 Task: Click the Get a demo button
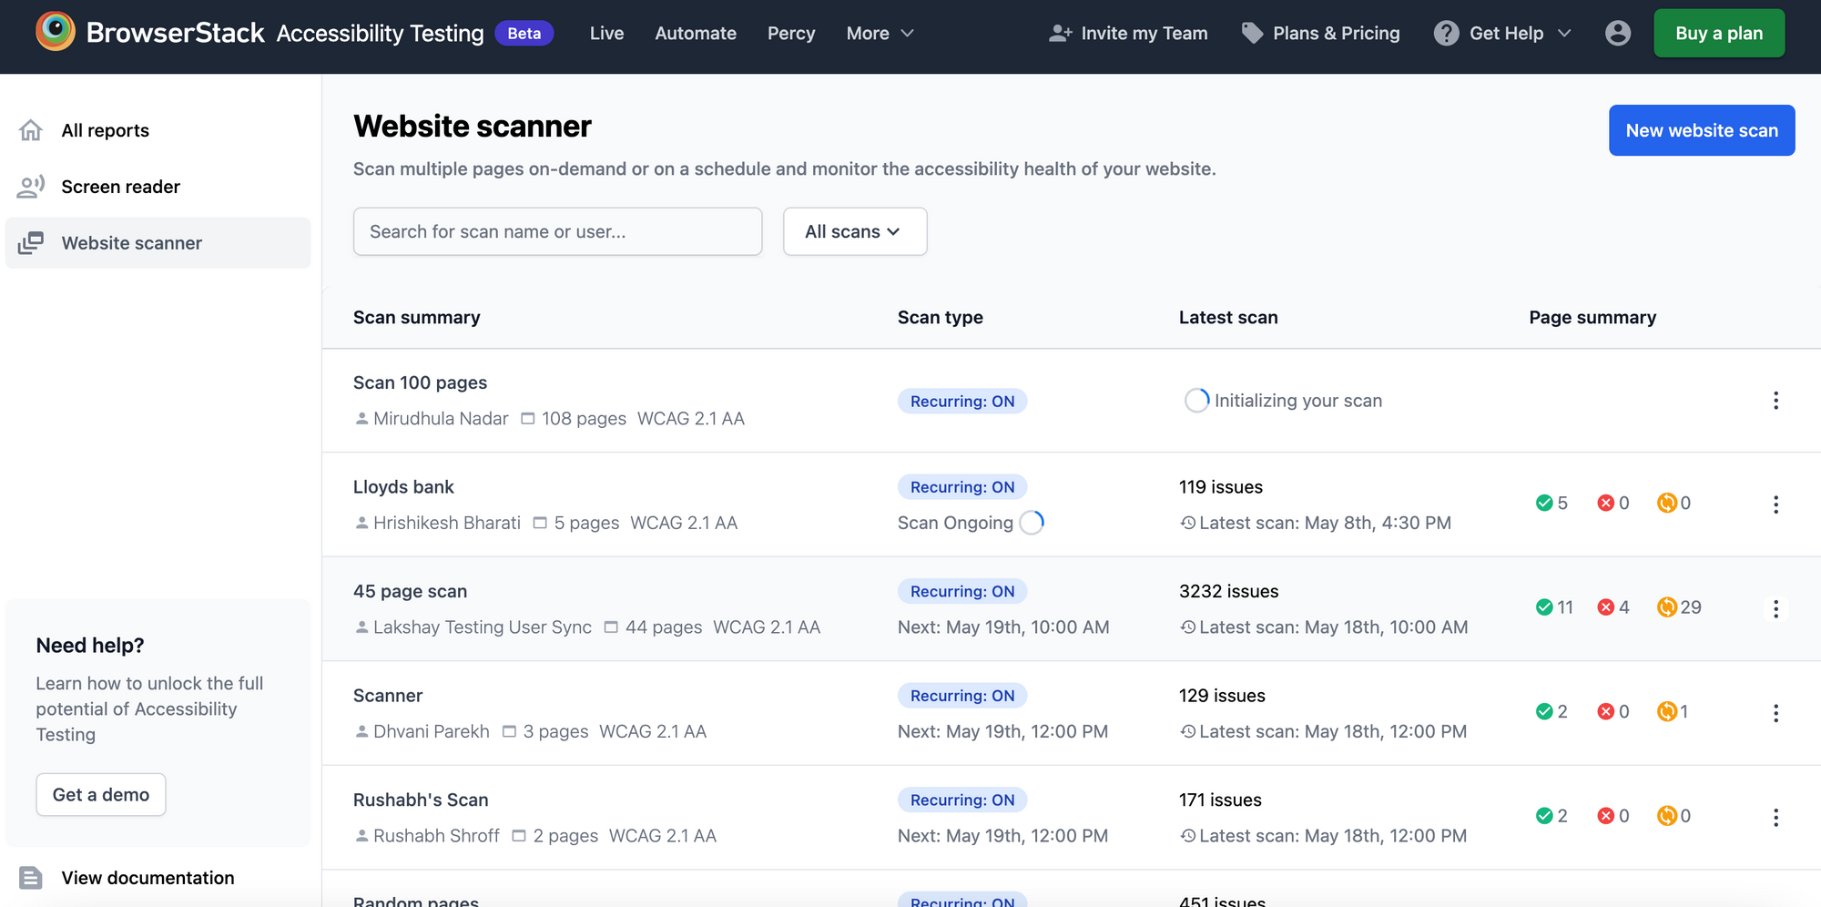pyautogui.click(x=100, y=794)
